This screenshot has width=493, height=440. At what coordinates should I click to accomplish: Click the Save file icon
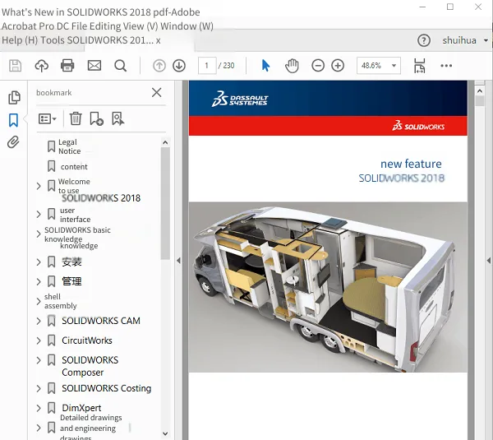pyautogui.click(x=15, y=66)
